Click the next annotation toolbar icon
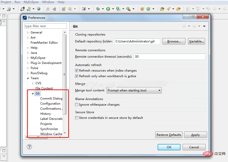This screenshot has height=162, width=228. point(188,9)
